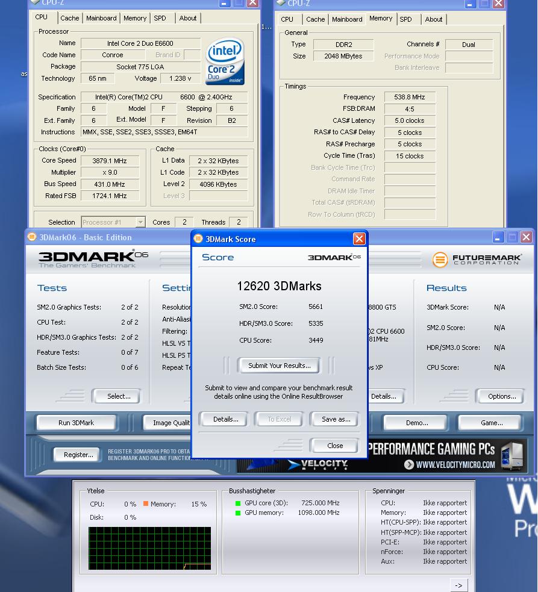Click the HDR/SM3.0 Score 5335 value
The image size is (538, 592).
(316, 323)
